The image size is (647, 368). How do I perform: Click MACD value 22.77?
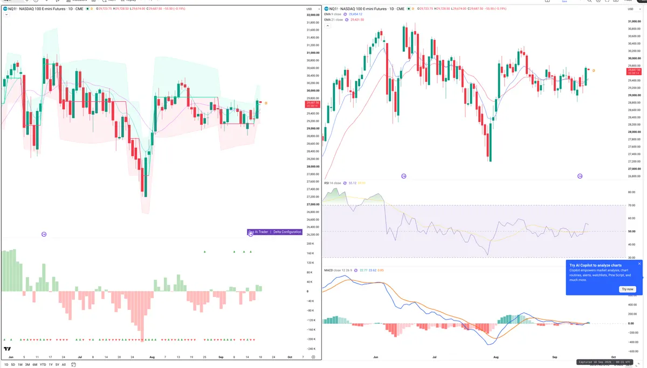(363, 270)
